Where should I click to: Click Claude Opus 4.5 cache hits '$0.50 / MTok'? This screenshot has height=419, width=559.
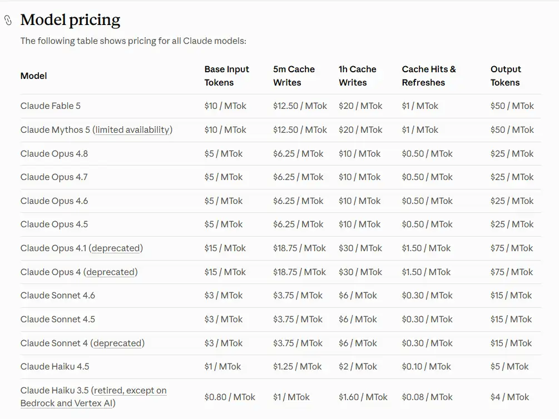coord(427,225)
